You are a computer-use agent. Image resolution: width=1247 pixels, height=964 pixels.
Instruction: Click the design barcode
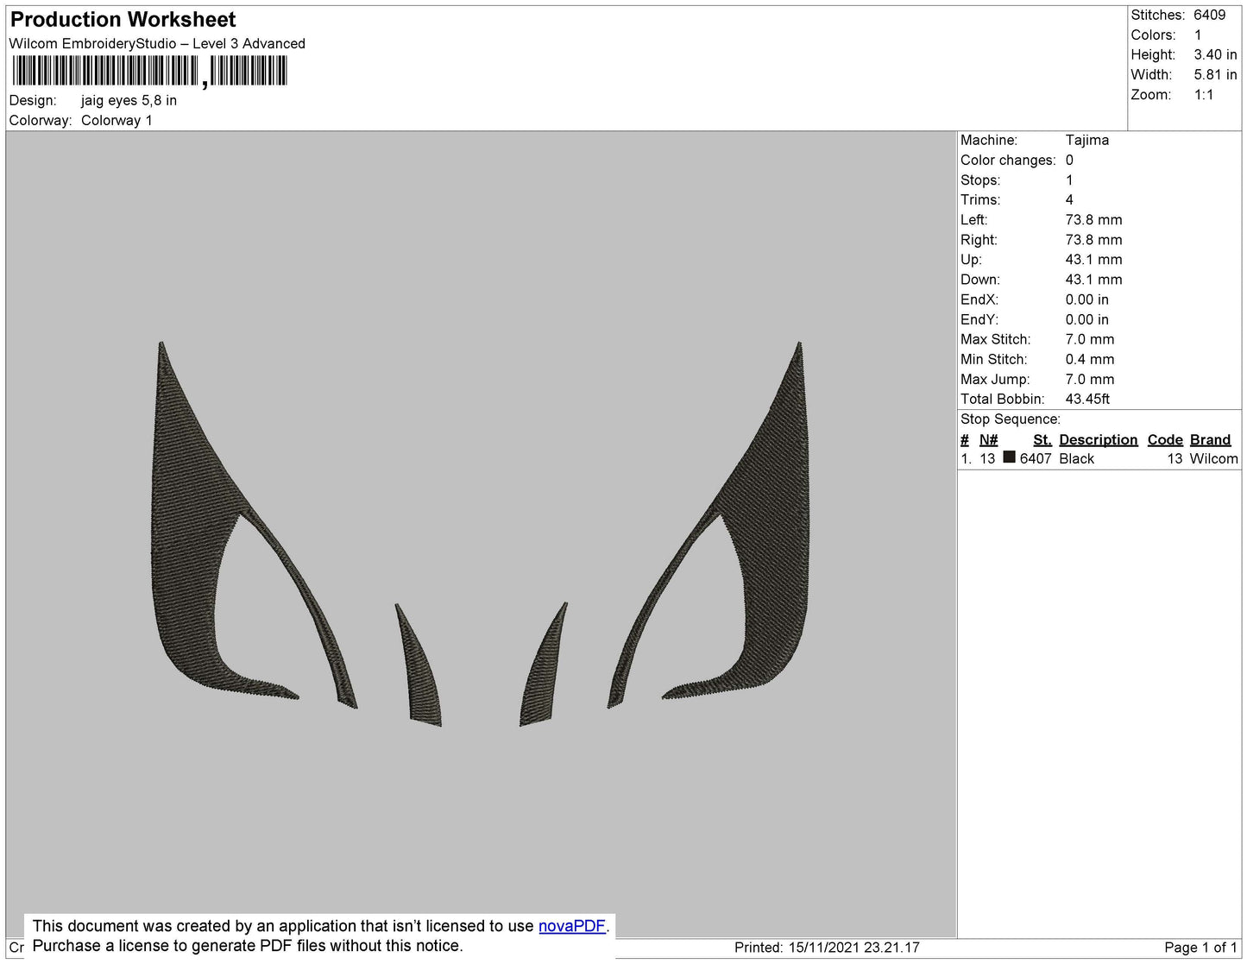pyautogui.click(x=149, y=71)
